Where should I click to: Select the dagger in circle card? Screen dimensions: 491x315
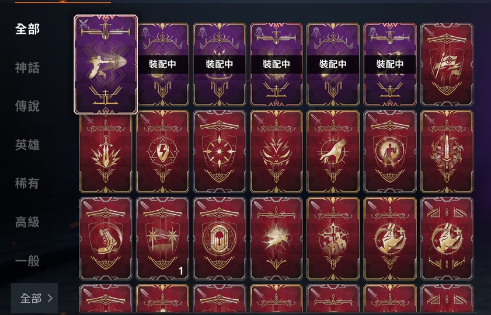447,152
